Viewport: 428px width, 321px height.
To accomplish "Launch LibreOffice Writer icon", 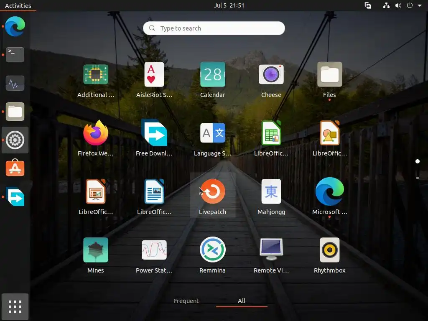I will pos(154,191).
